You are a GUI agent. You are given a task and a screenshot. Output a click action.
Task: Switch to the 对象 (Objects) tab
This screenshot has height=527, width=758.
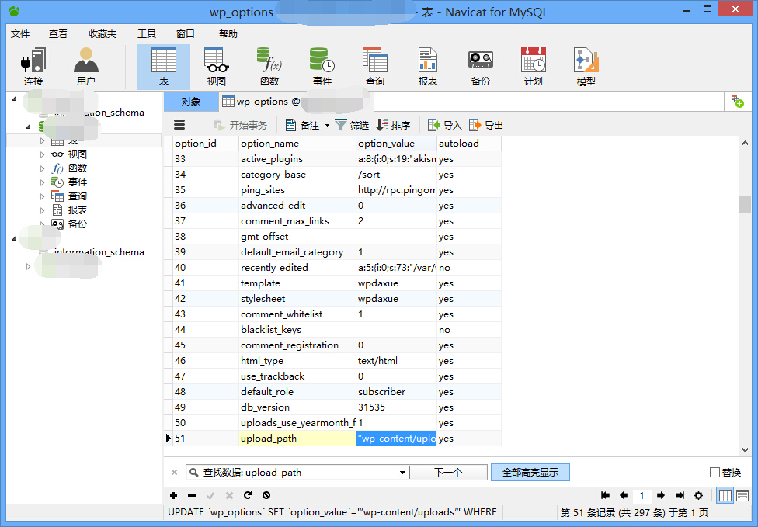pyautogui.click(x=190, y=102)
